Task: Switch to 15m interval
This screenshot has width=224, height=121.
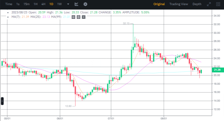Action: coord(26,4)
